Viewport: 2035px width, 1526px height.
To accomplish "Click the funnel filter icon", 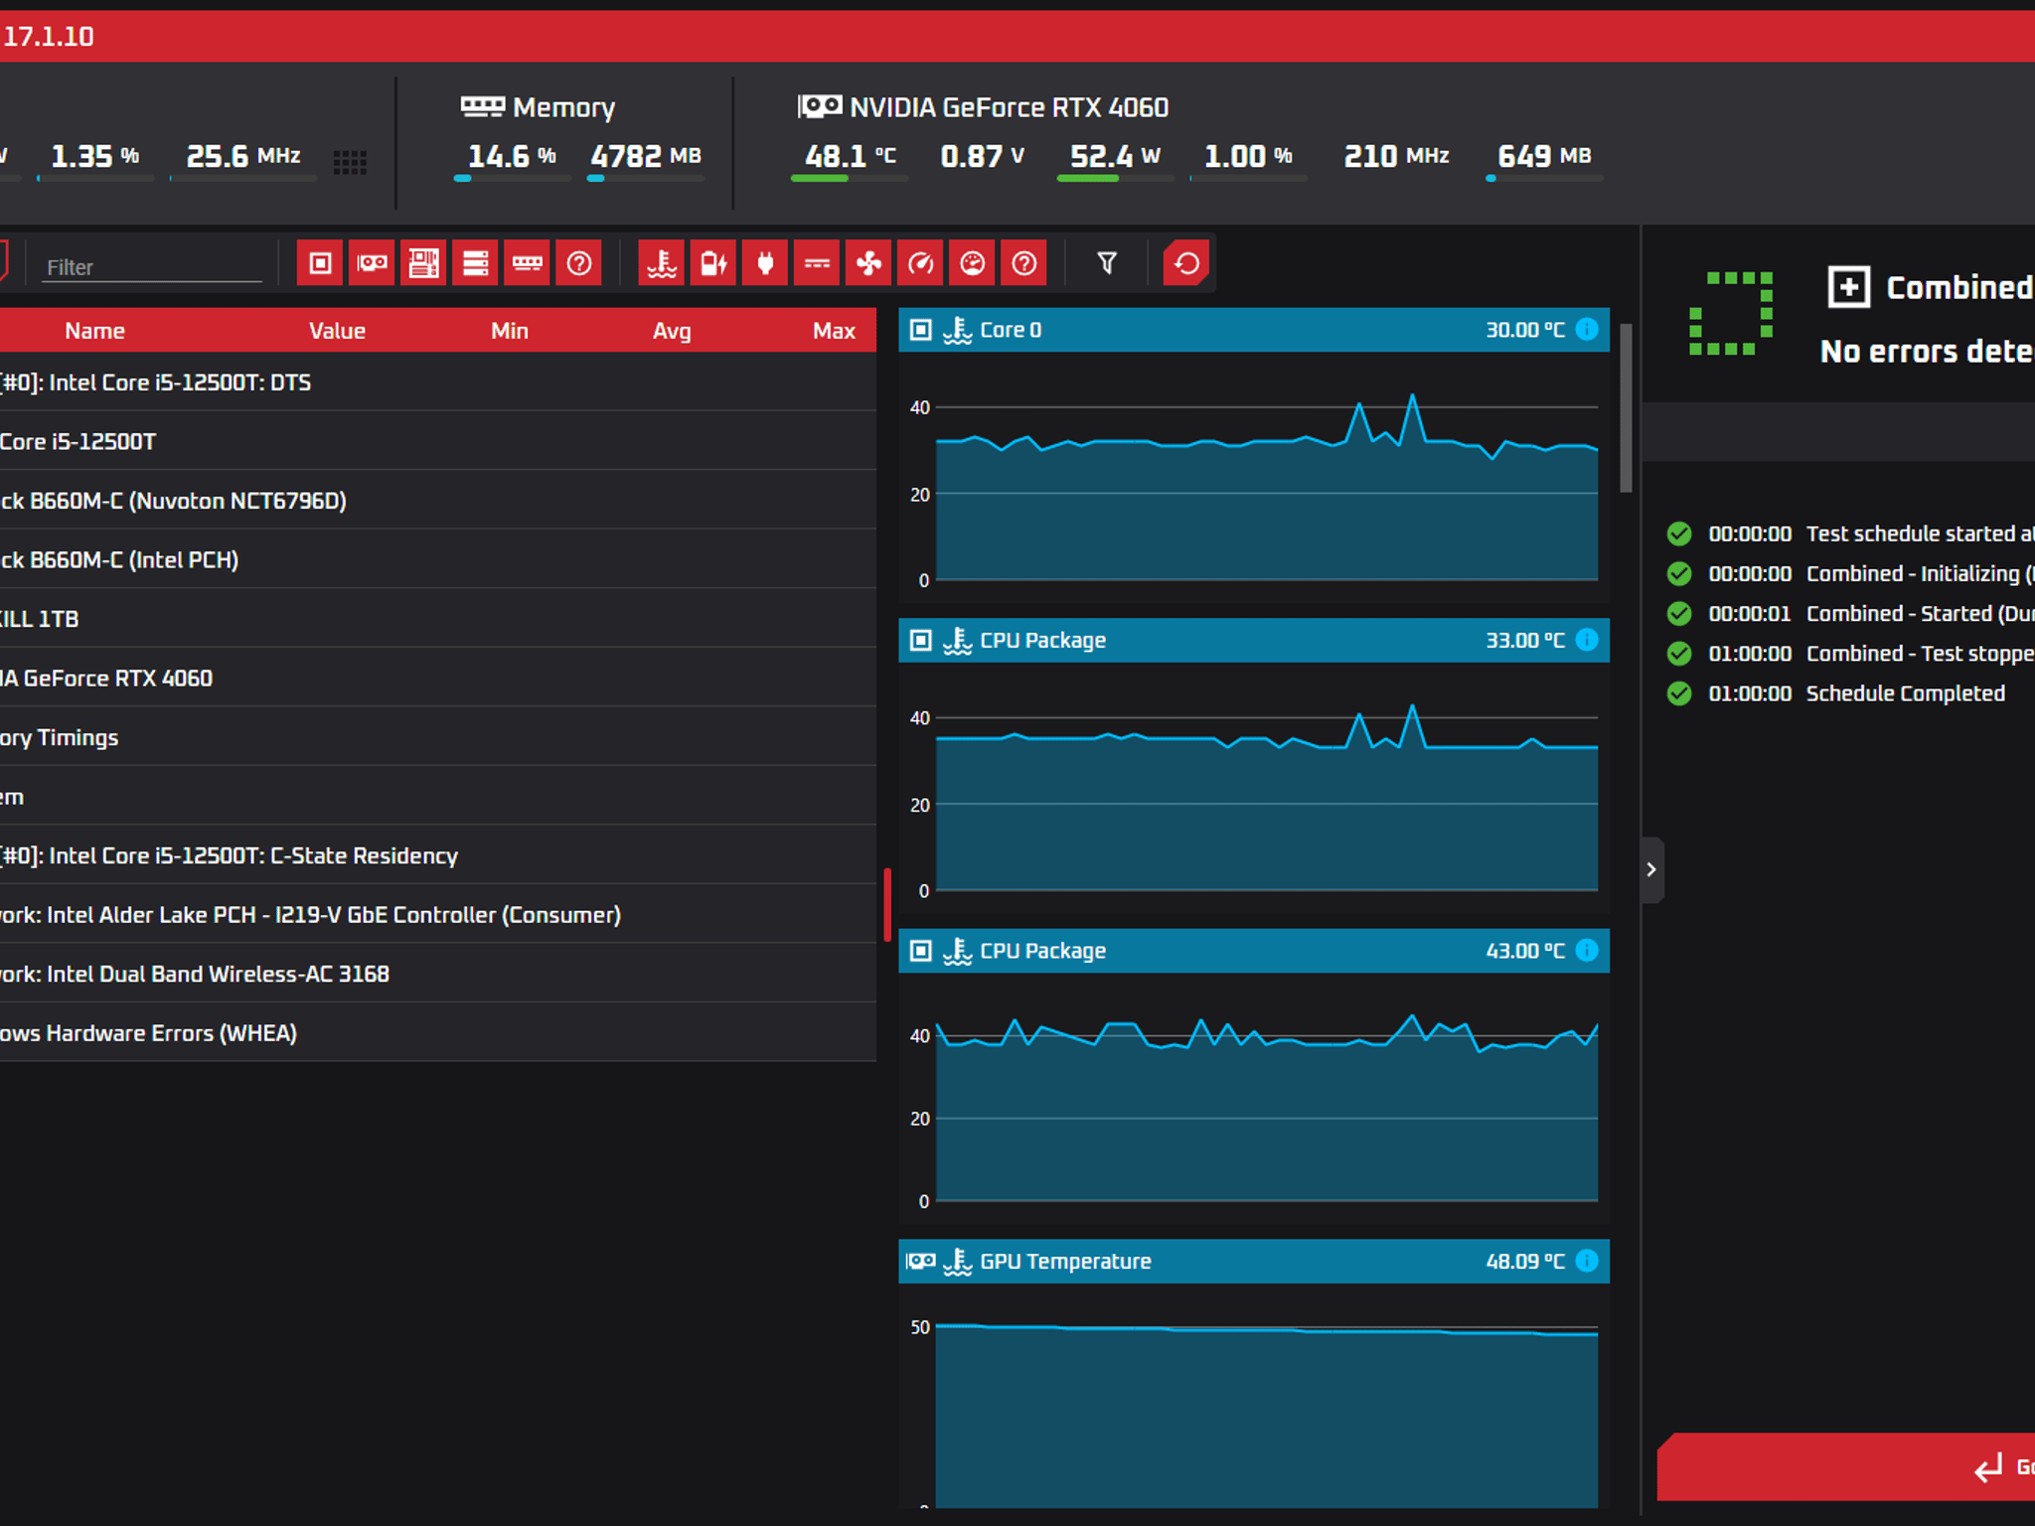I will pyautogui.click(x=1107, y=263).
